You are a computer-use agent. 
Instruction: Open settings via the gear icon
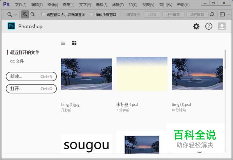196,26
